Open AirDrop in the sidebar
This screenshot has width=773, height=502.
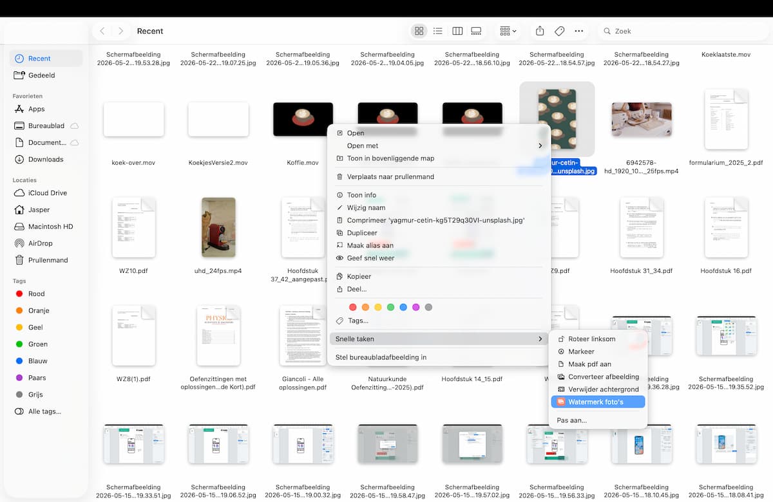click(46, 243)
